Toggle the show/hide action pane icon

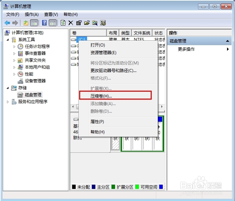pyautogui.click(x=53, y=23)
